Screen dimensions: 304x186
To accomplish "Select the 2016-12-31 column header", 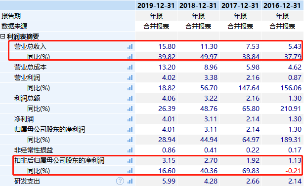I will (282, 5).
